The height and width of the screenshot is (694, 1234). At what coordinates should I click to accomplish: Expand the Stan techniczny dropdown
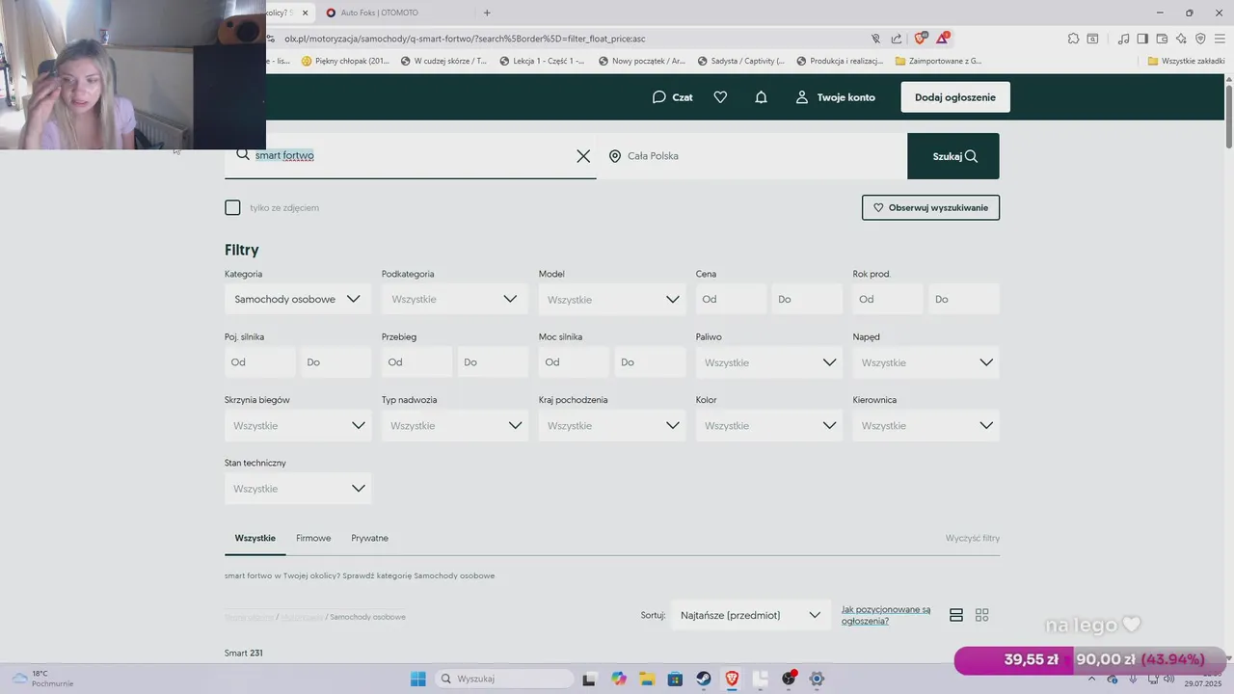point(298,489)
